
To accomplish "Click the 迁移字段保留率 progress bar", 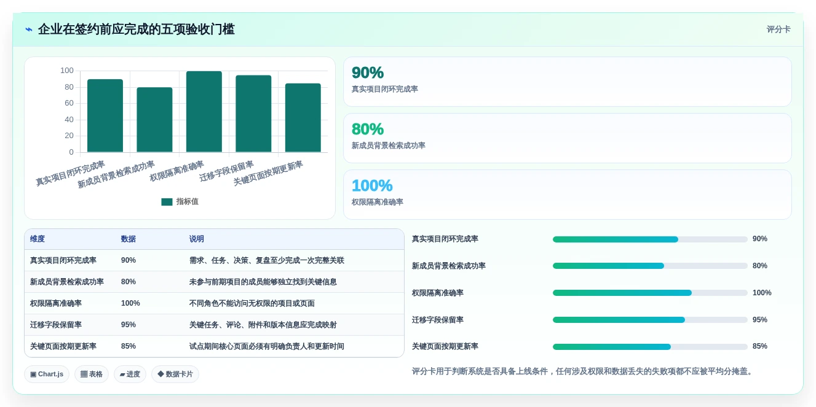I will 650,320.
